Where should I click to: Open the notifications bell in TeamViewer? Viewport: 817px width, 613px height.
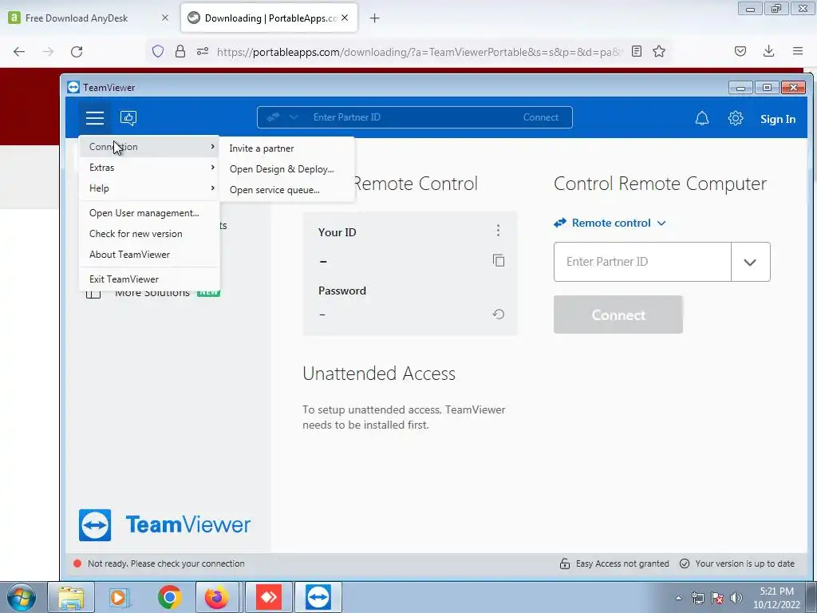coord(702,118)
